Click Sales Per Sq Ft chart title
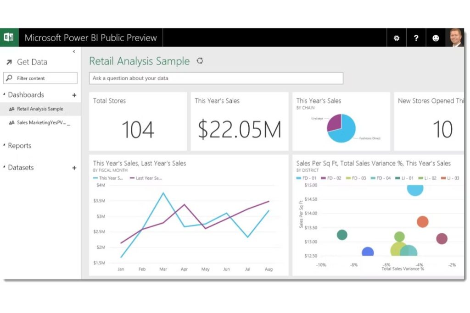Screen dimensions: 470x313 [374, 163]
